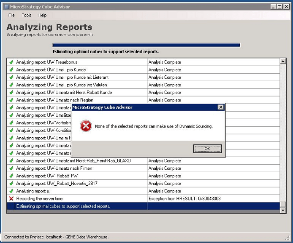Click green checkmark for ÜW Ums. pro Kunde row
This screenshot has height=243, width=293.
11,69
